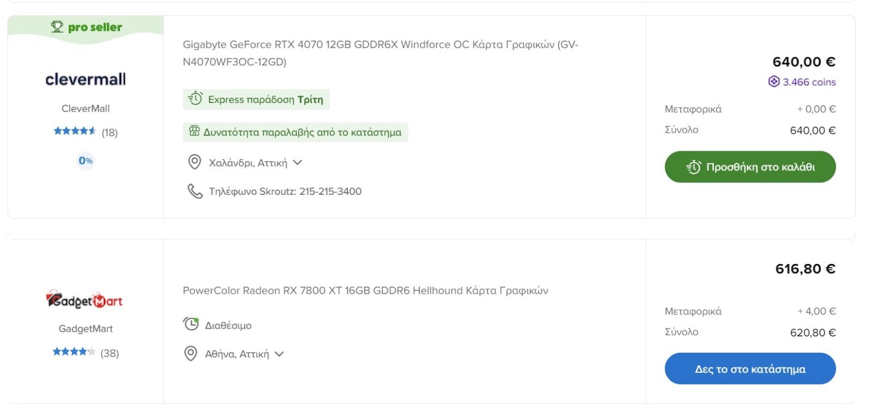
Task: Click the phone icon beside Skroutz number
Action: pyautogui.click(x=195, y=191)
